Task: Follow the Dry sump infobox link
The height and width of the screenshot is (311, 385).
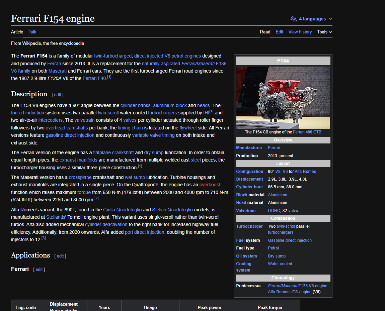Action: click(277, 256)
